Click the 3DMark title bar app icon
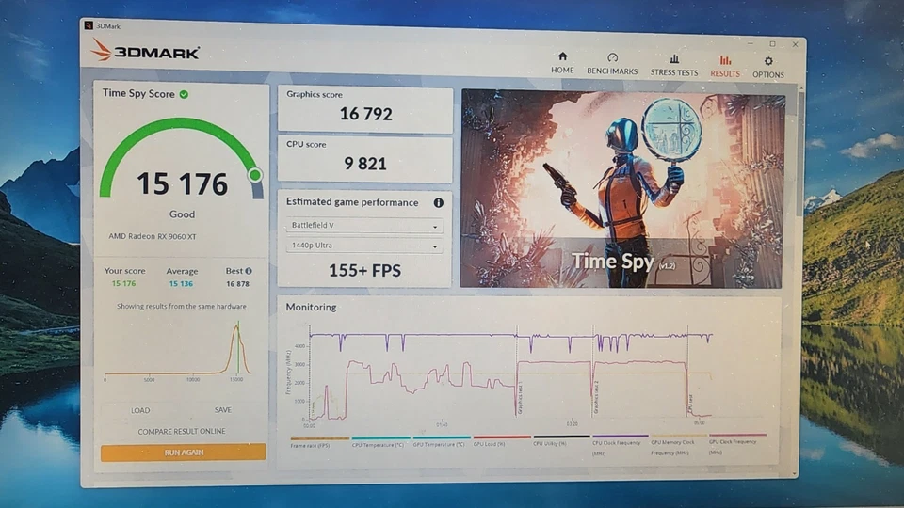 click(x=89, y=25)
